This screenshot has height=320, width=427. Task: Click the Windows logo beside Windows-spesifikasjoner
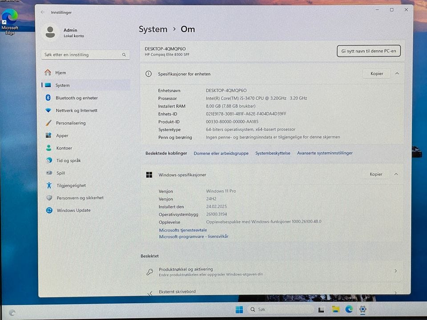149,175
